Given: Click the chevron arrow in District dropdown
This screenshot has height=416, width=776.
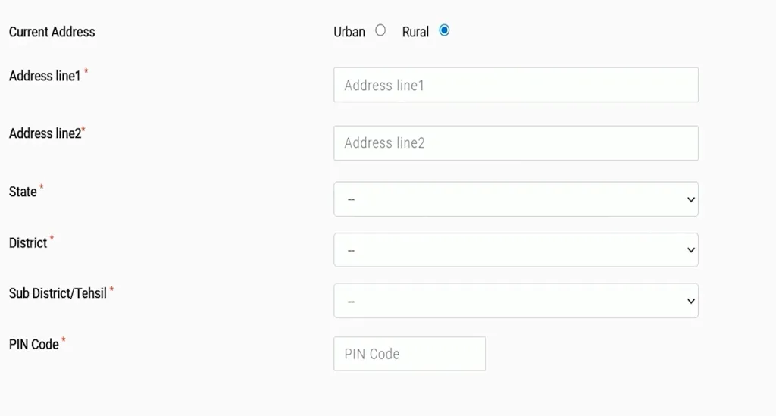Looking at the screenshot, I should (x=691, y=250).
